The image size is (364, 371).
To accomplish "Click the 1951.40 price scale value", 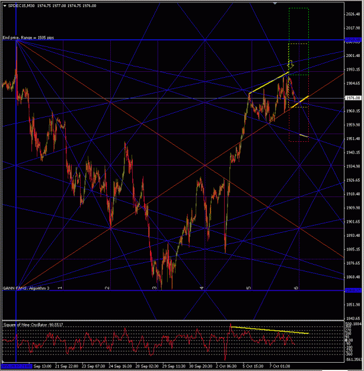I will pyautogui.click(x=353, y=139).
